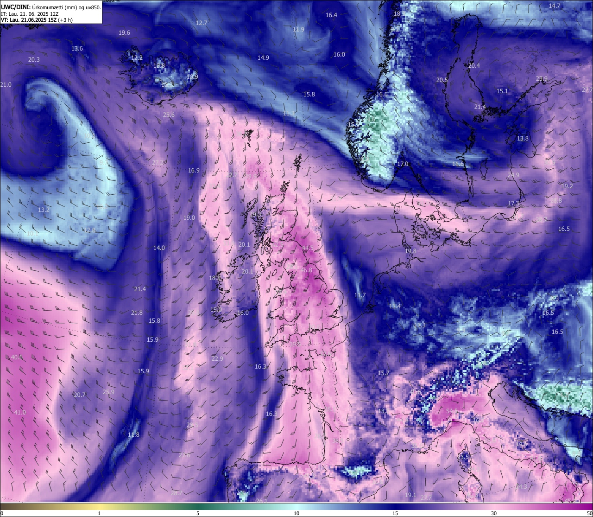Click the 25.9 value label
The image size is (593, 517).
point(108,392)
